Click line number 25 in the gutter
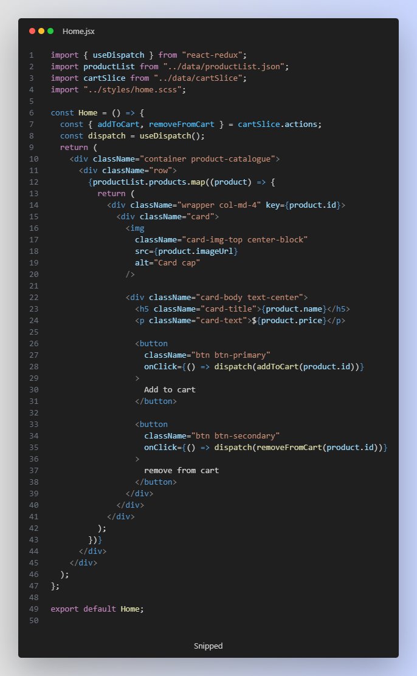The height and width of the screenshot is (676, 417). click(x=34, y=332)
